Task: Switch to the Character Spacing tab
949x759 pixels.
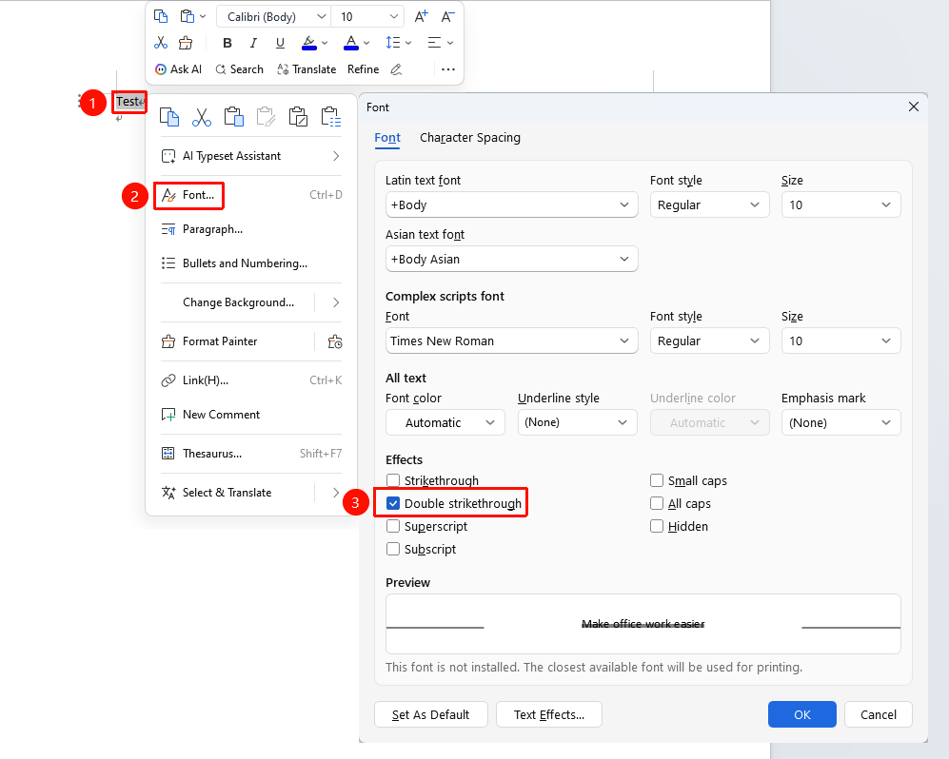Action: point(470,138)
